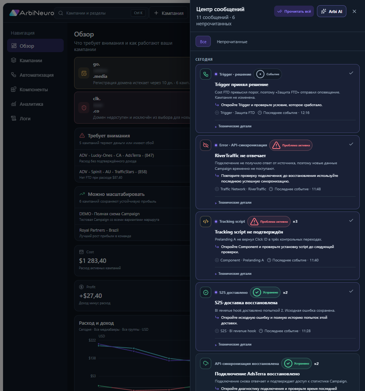This screenshot has height=391, width=365.
Task: Click the Ctrl K shortcut hint
Action: [138, 13]
